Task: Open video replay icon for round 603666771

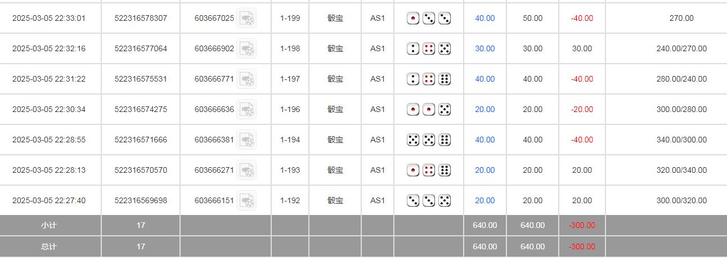Action: [246, 79]
